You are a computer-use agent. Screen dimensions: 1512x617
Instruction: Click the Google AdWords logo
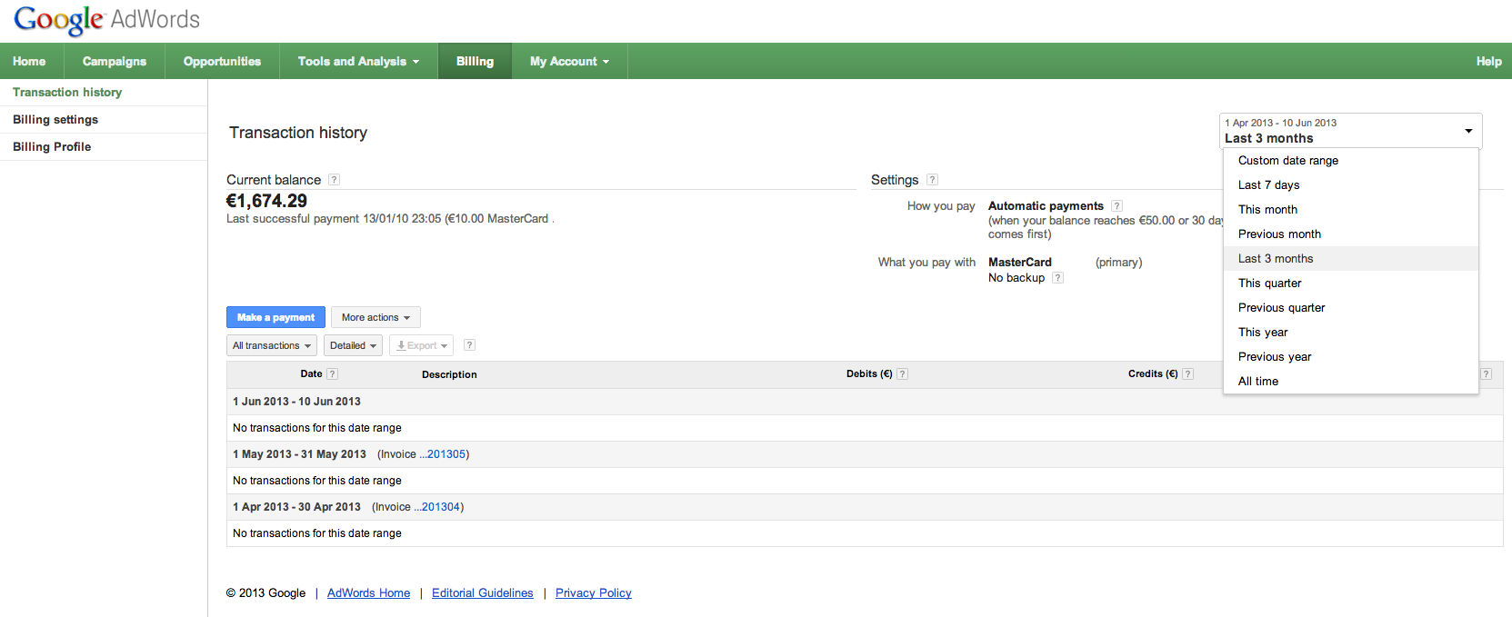(106, 19)
